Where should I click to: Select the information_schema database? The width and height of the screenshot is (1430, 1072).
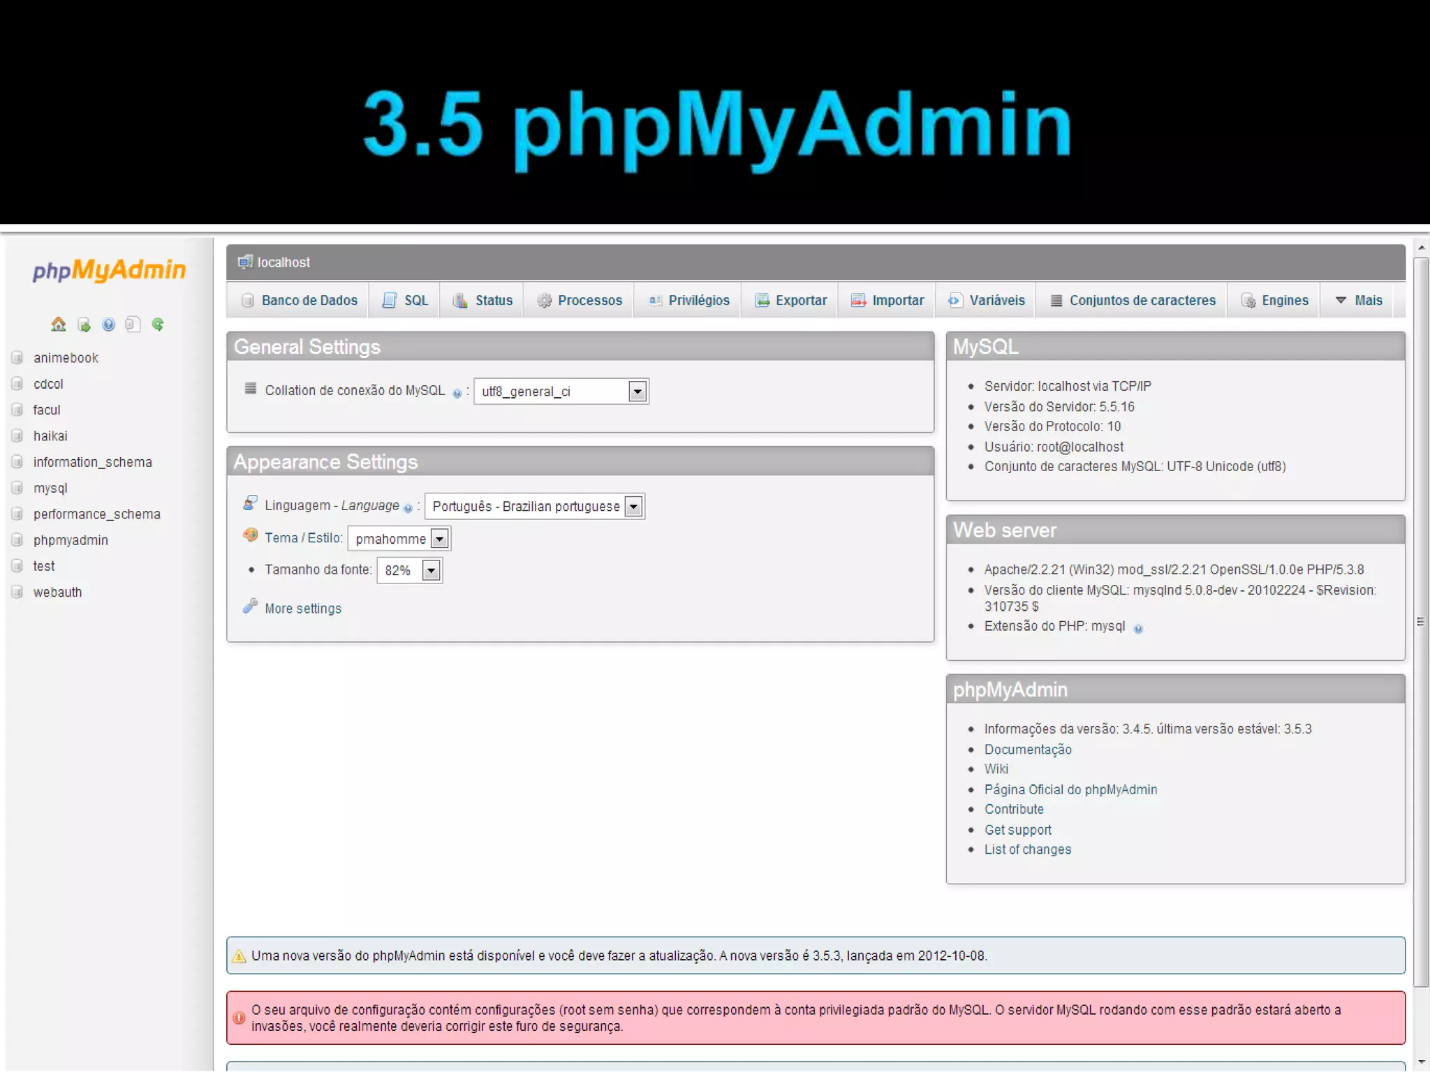(x=92, y=462)
